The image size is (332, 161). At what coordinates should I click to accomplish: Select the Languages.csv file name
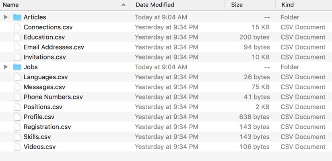[x=46, y=77]
